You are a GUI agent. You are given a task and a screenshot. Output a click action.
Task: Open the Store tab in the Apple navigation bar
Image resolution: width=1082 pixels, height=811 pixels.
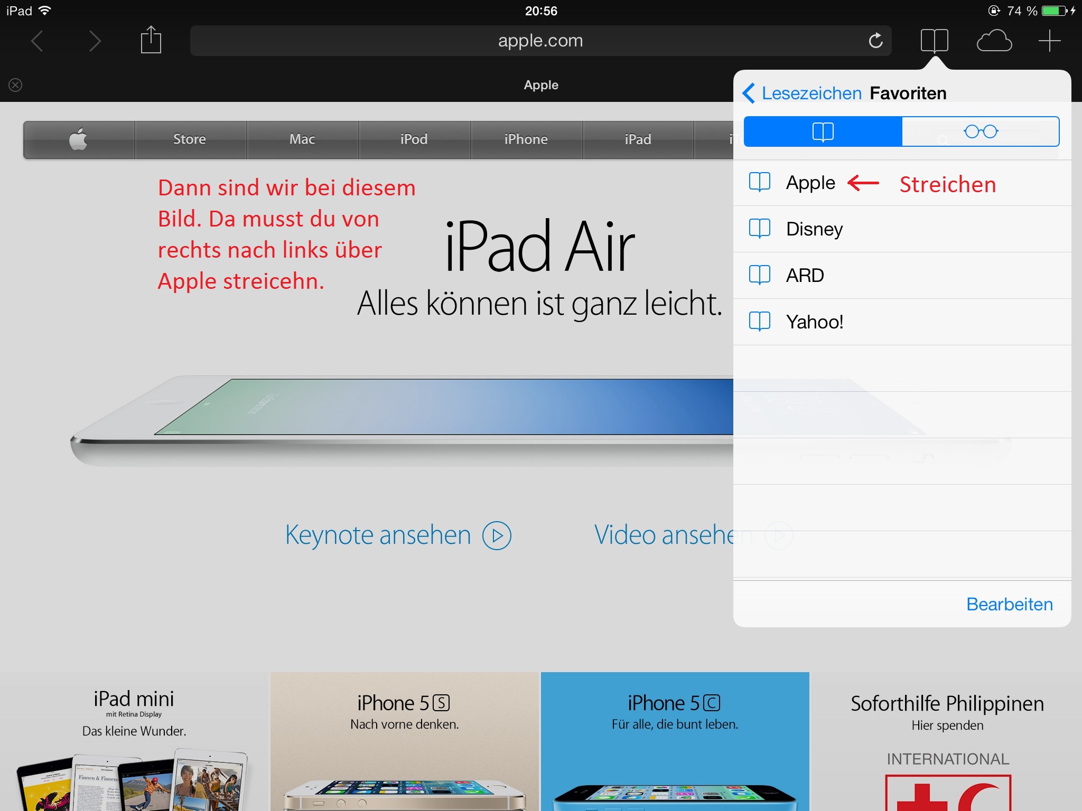[190, 139]
